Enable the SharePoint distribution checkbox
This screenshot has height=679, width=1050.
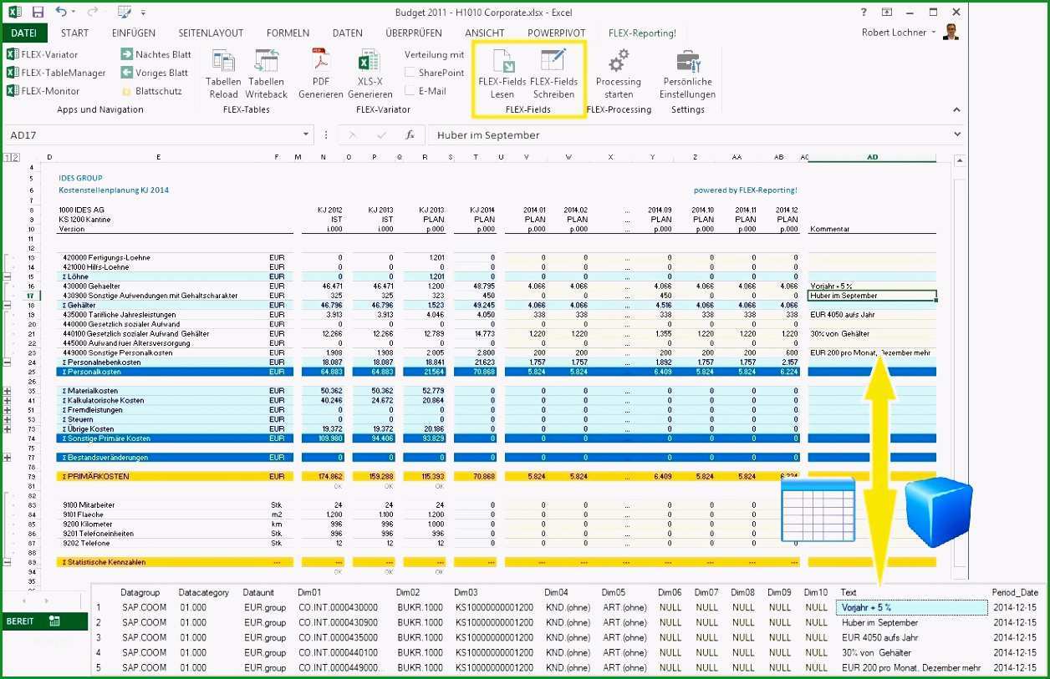coord(410,73)
